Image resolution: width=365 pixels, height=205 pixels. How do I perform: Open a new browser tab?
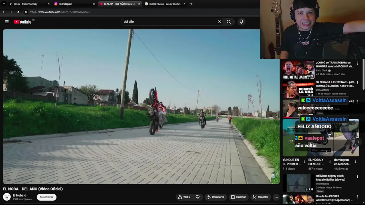[191, 4]
